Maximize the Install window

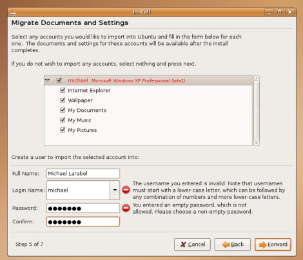coord(279,12)
